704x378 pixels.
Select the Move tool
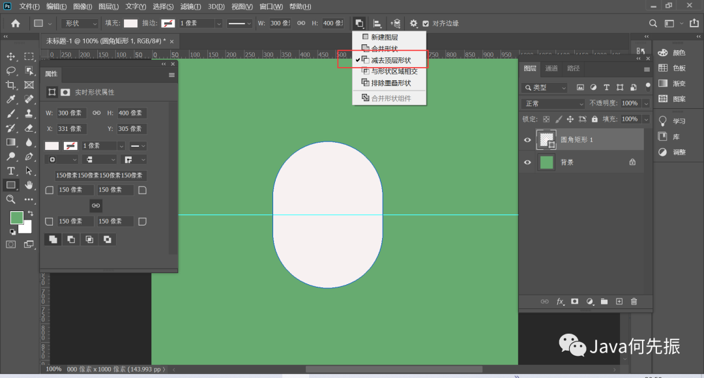tap(11, 57)
